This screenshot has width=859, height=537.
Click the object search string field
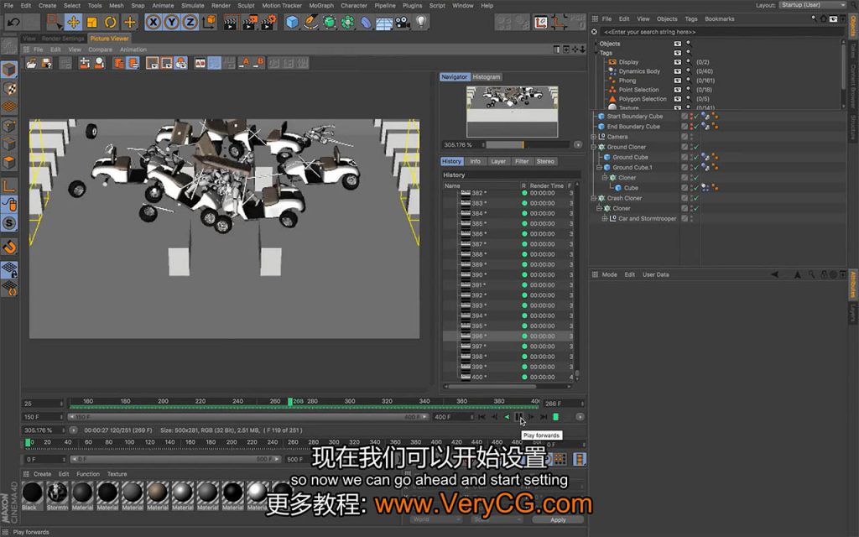[721, 32]
